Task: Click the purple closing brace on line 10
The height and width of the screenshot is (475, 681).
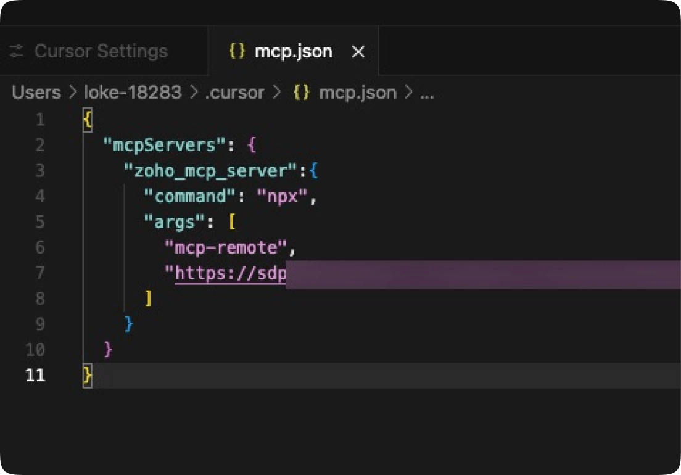Action: (108, 349)
